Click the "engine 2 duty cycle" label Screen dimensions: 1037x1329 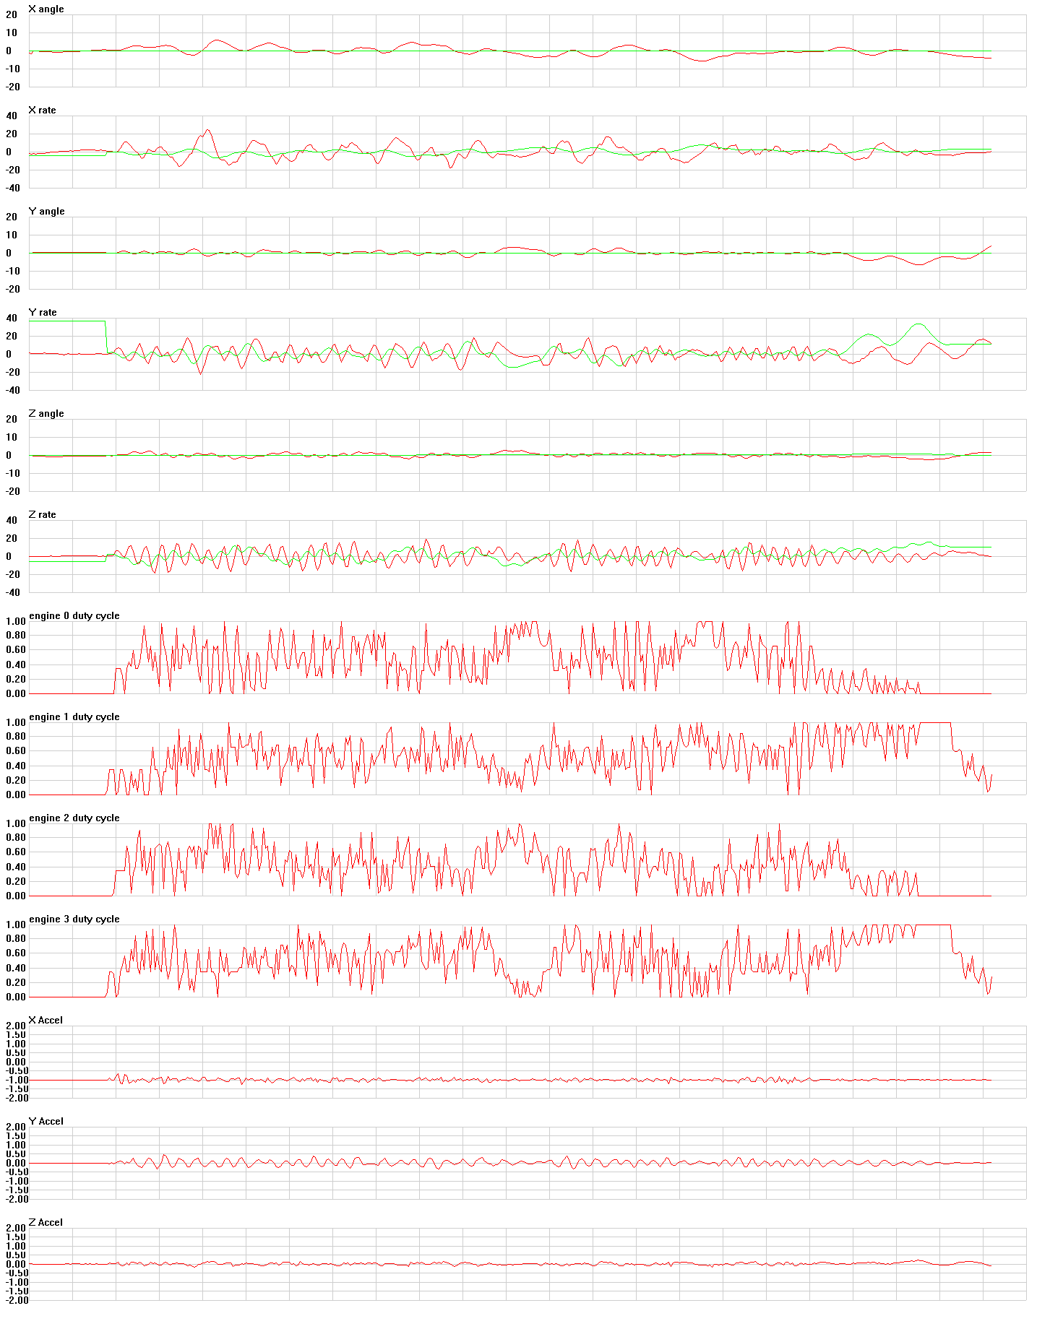(x=74, y=818)
